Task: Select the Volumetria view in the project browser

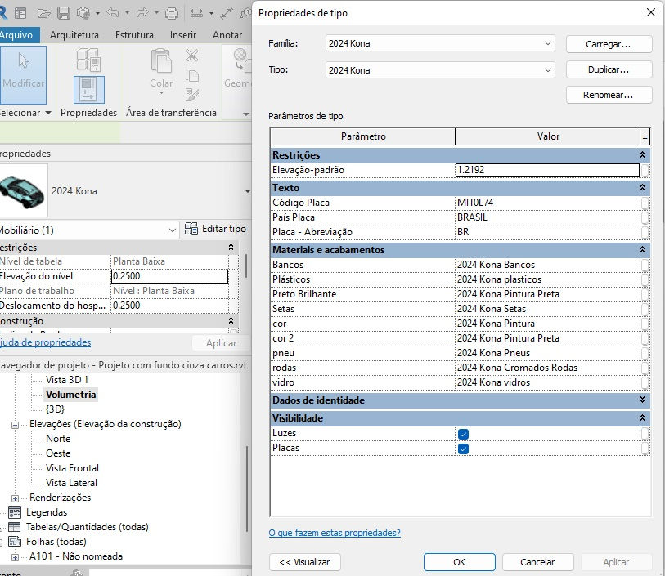Action: pyautogui.click(x=71, y=395)
